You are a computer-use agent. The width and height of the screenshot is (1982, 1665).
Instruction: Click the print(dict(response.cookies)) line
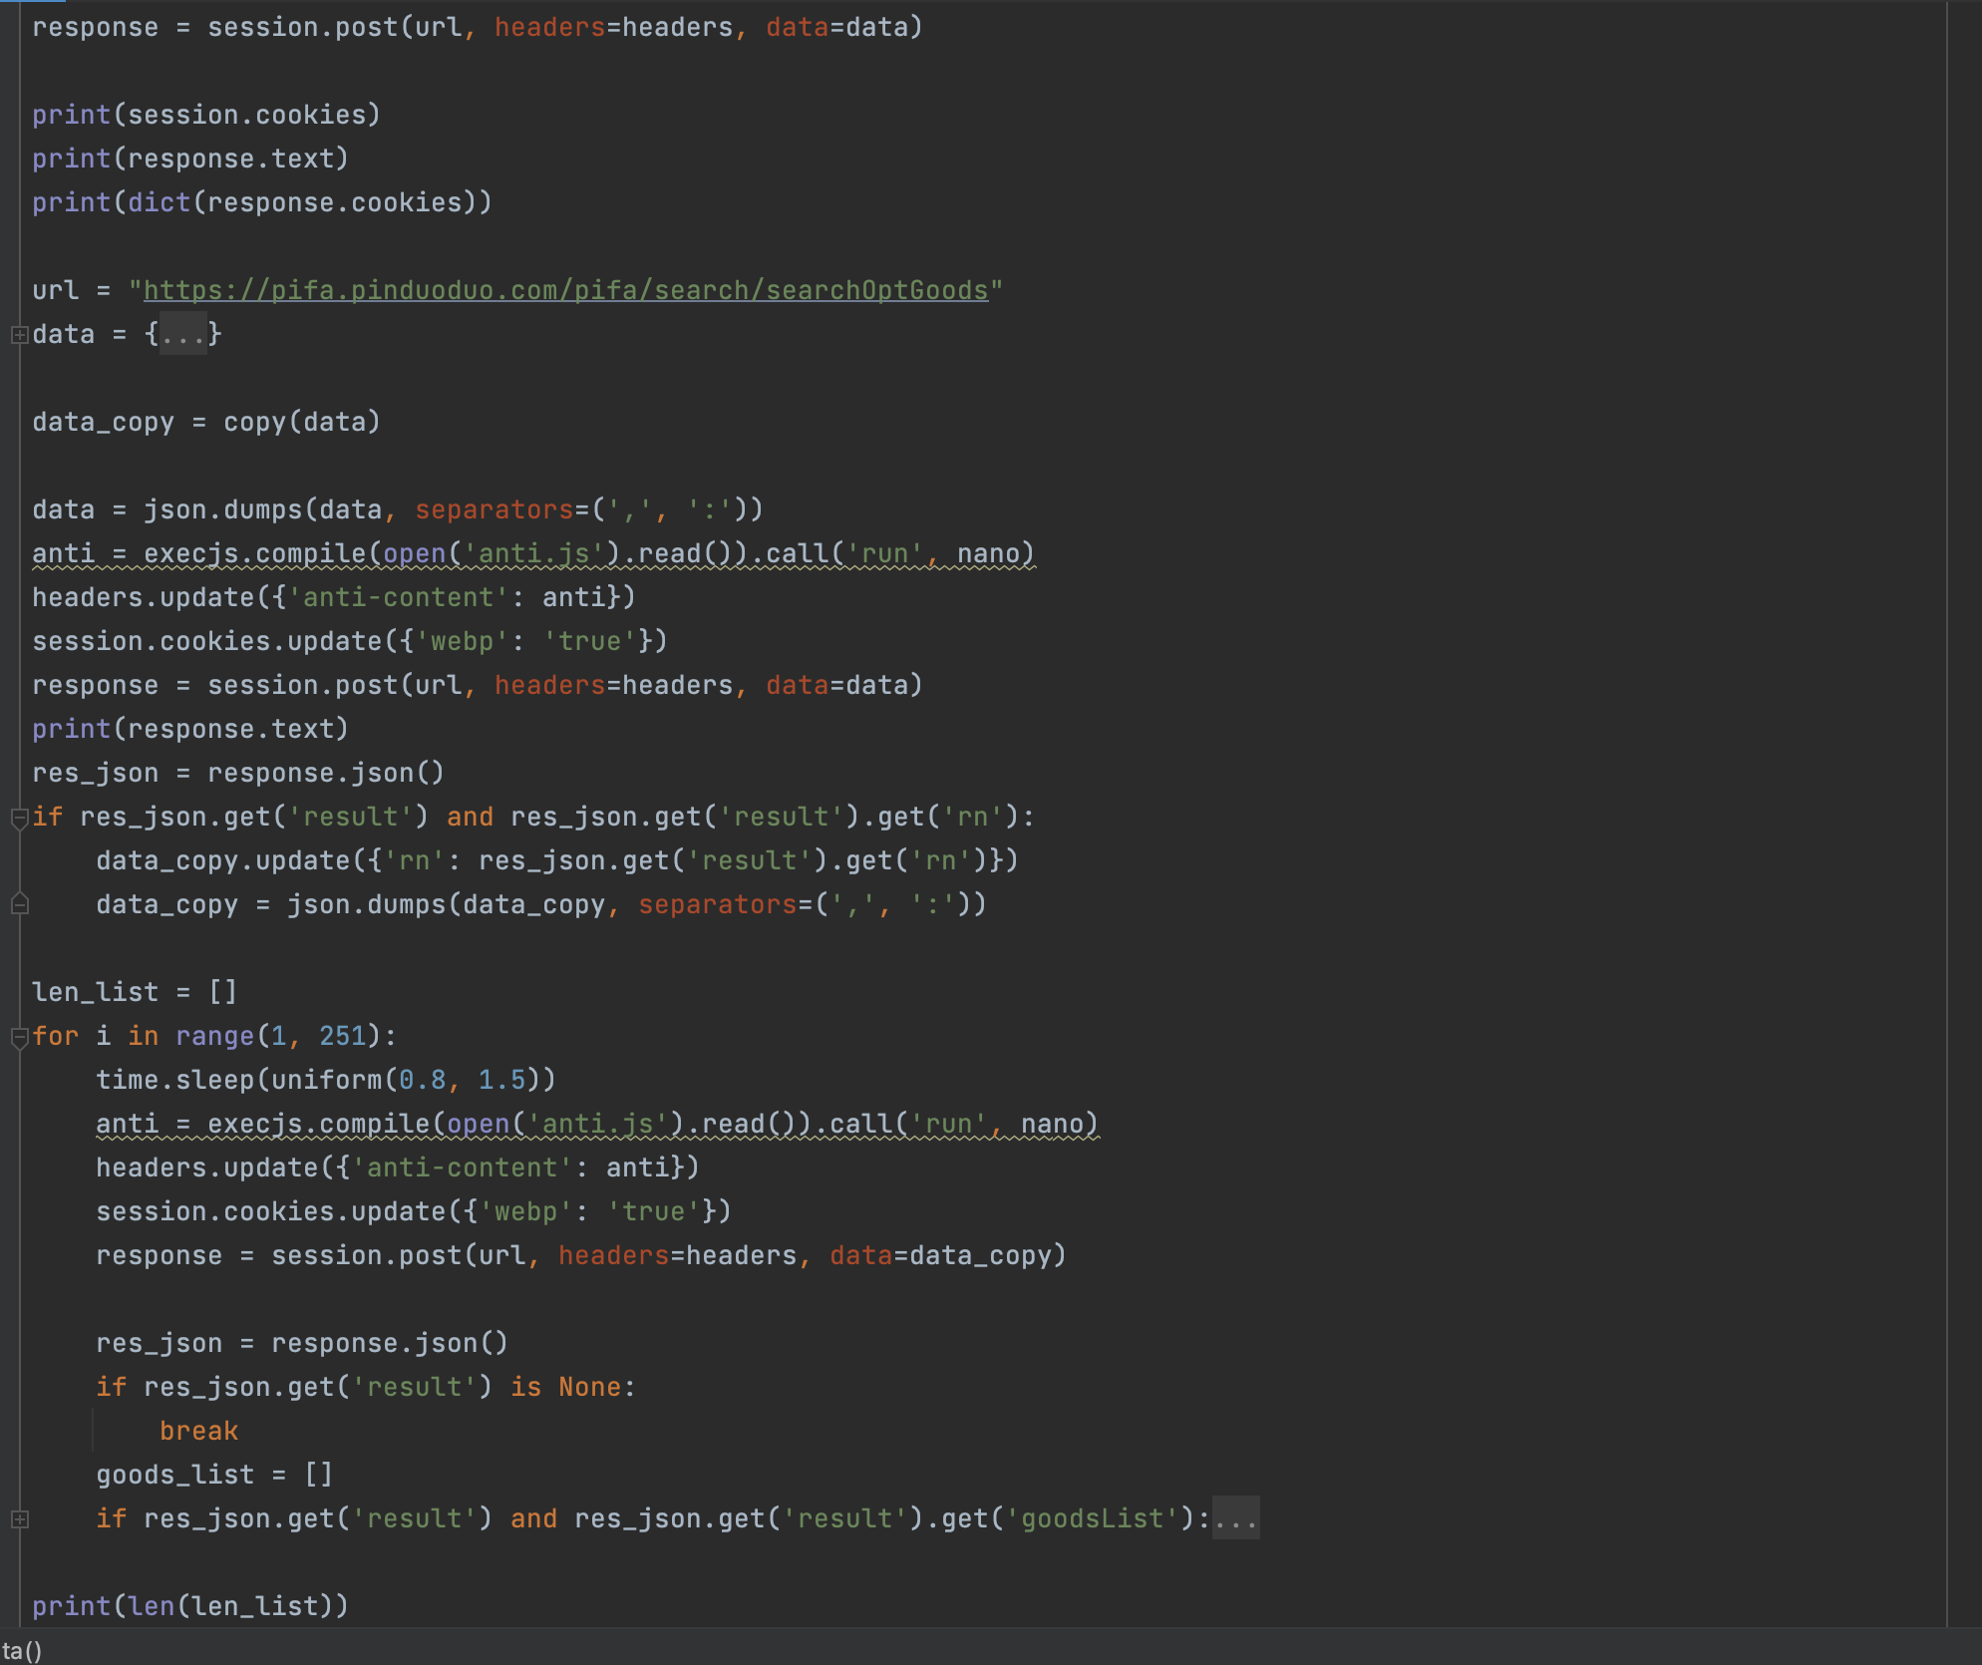(x=262, y=202)
